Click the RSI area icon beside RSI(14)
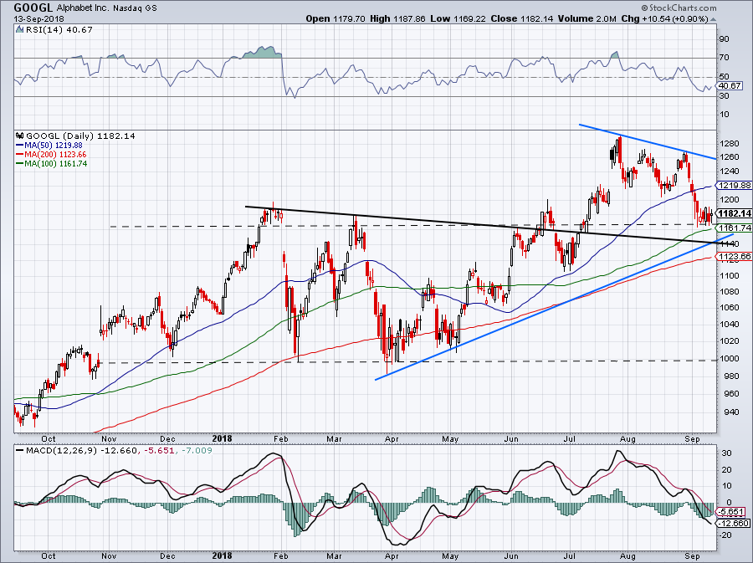 coord(19,30)
